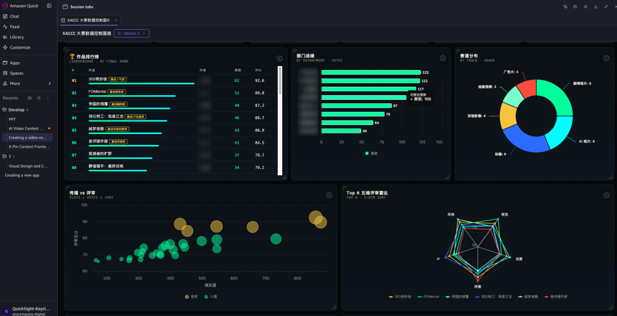Screen dimensions: 617x316
Task: Toggle the 绒梦渐散 radar legend entry
Action: pos(528,297)
